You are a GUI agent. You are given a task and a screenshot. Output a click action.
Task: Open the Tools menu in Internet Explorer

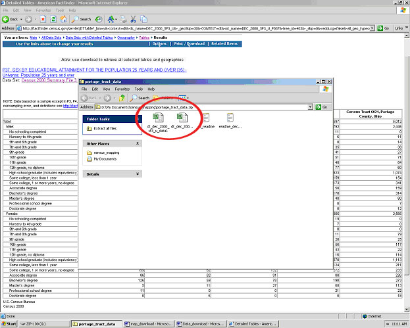click(x=60, y=11)
